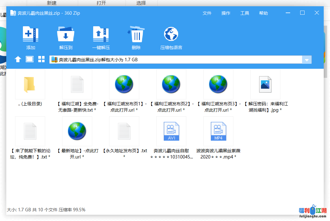The image size is (330, 221).
Task: Switch to list view layout icon
Action: [x=29, y=59]
